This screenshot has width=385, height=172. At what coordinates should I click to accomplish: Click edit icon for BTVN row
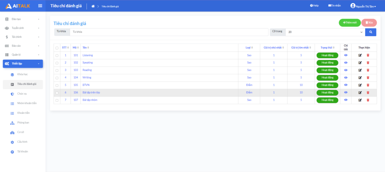360,85
